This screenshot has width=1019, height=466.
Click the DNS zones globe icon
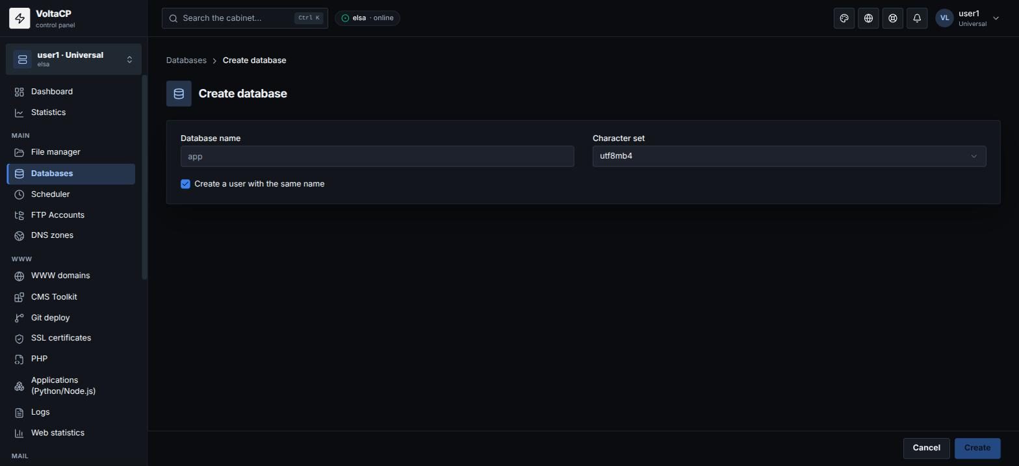pyautogui.click(x=19, y=235)
